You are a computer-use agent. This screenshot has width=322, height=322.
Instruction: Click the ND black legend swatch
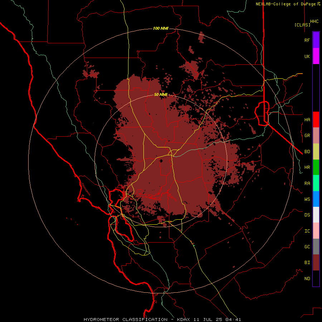pyautogui.click(x=316, y=278)
